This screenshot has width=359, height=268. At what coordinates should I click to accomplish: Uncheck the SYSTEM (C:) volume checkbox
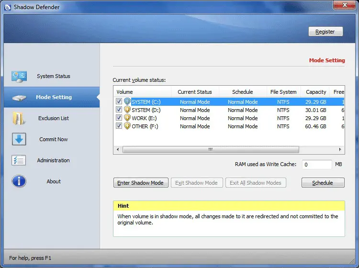pyautogui.click(x=119, y=101)
